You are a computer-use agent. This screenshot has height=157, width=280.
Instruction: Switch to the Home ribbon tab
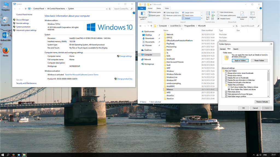click(x=150, y=8)
